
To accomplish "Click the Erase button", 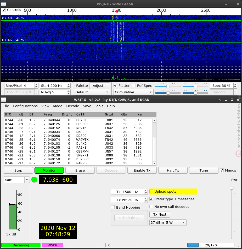I will point(80,171).
